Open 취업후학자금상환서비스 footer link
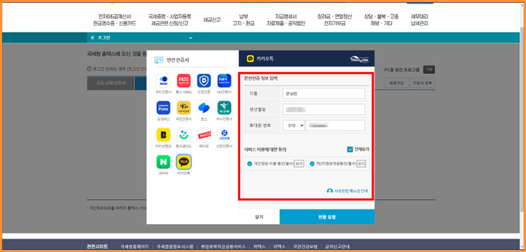The image size is (526, 252). (223, 246)
